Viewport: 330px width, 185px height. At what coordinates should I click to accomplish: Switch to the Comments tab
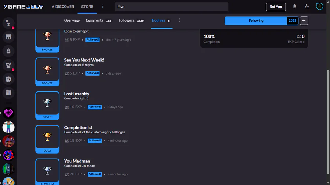point(98,20)
